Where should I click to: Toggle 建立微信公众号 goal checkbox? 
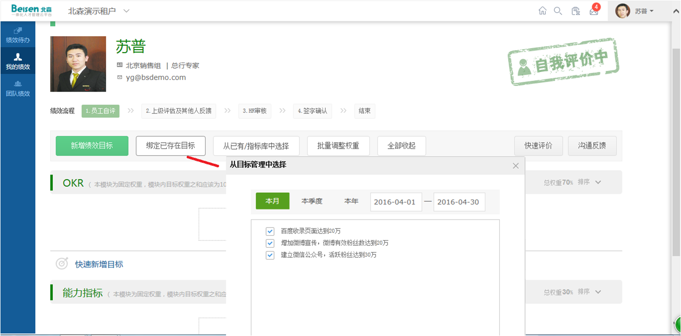click(270, 255)
